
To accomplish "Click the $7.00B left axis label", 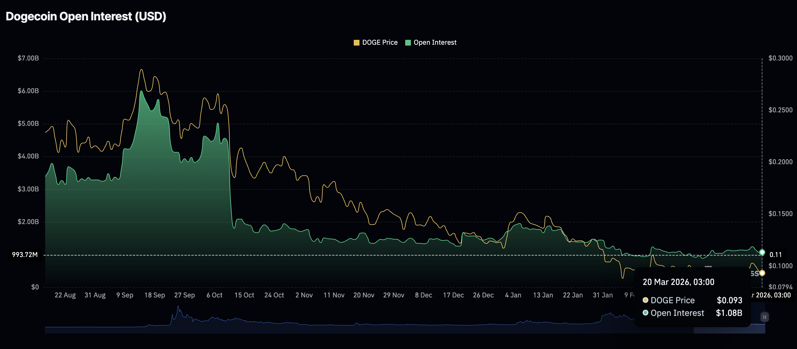I will (28, 58).
